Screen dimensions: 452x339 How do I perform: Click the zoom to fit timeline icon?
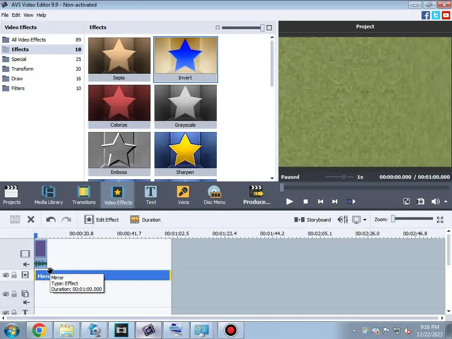(x=440, y=220)
